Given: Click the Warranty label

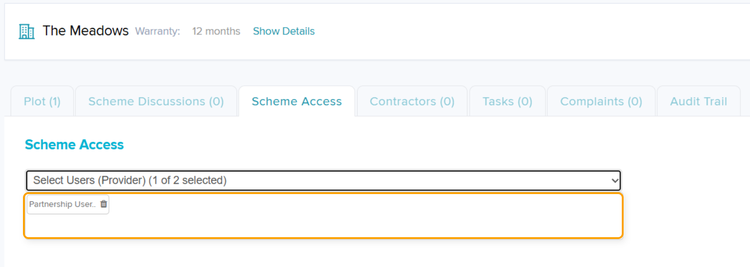Looking at the screenshot, I should (158, 31).
